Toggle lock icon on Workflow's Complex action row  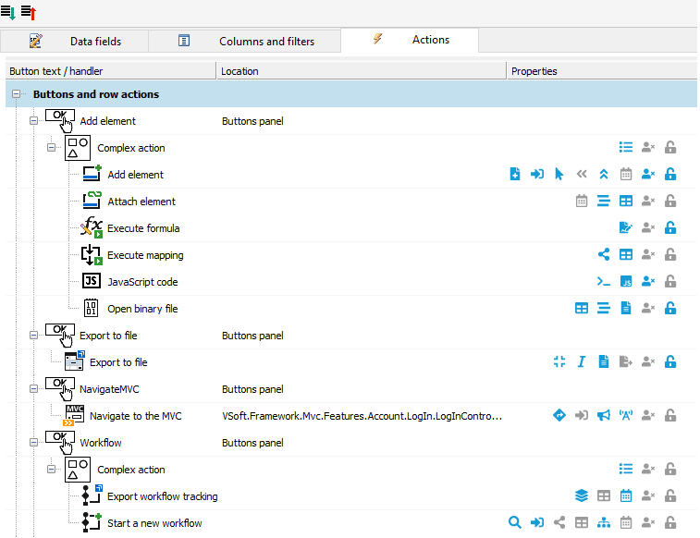coord(670,469)
